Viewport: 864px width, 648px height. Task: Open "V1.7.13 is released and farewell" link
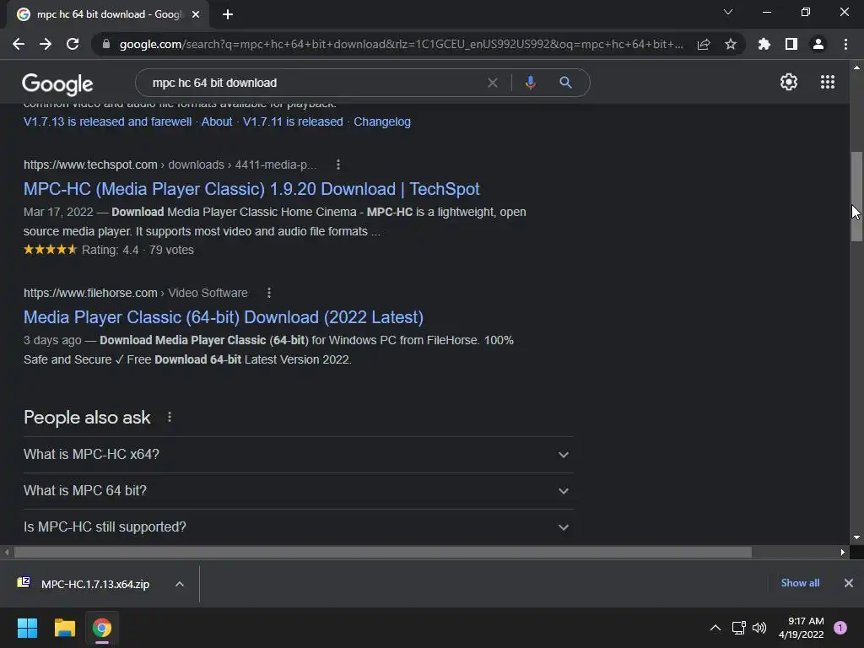(107, 121)
